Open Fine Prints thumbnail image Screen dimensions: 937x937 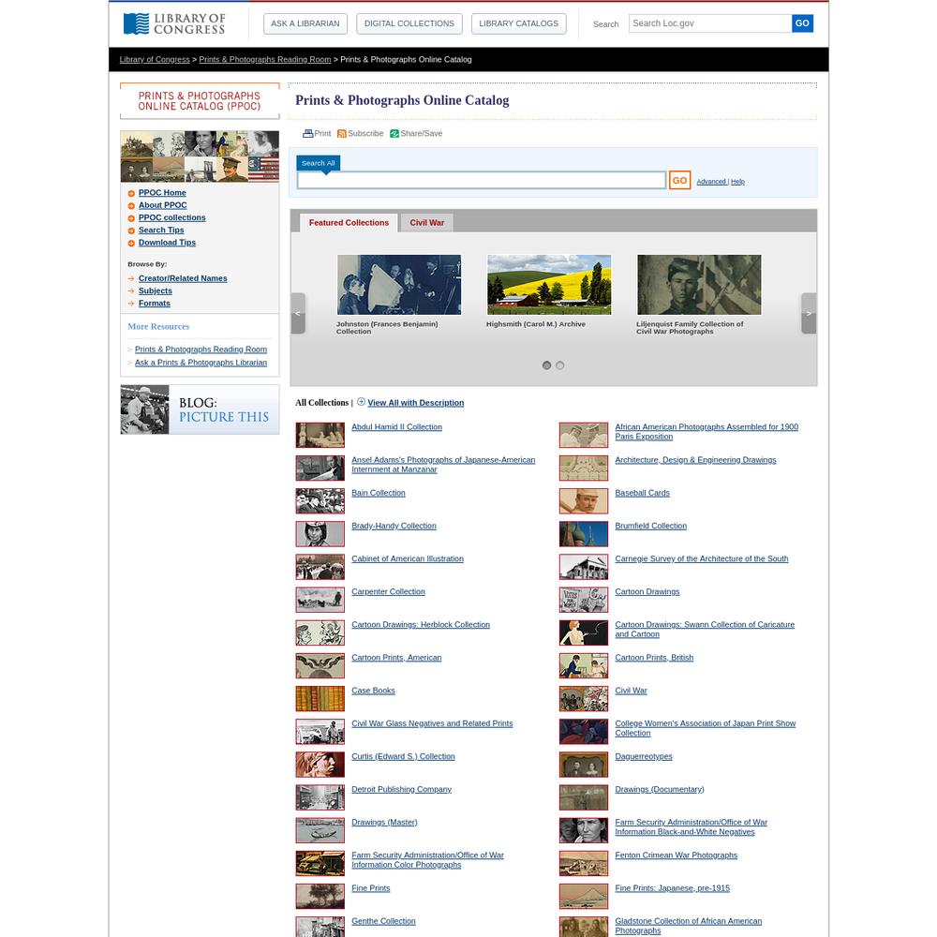point(320,897)
